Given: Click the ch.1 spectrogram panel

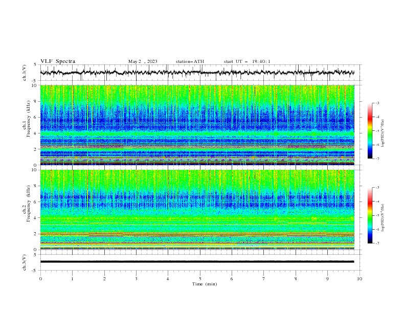Looking at the screenshot, I should tap(197, 125).
